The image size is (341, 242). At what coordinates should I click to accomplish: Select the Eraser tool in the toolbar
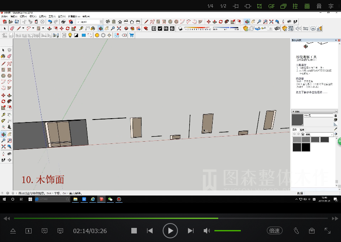coord(12,29)
